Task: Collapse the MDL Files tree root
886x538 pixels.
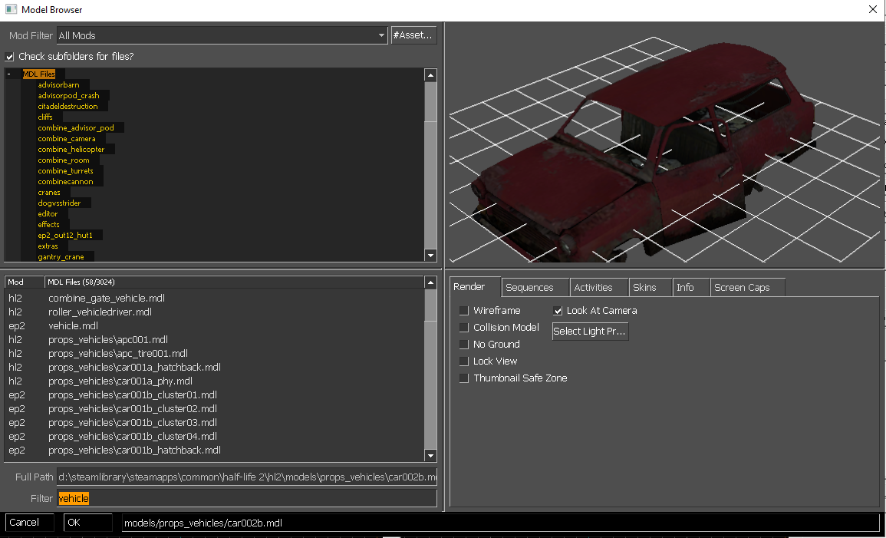Action: pos(9,74)
